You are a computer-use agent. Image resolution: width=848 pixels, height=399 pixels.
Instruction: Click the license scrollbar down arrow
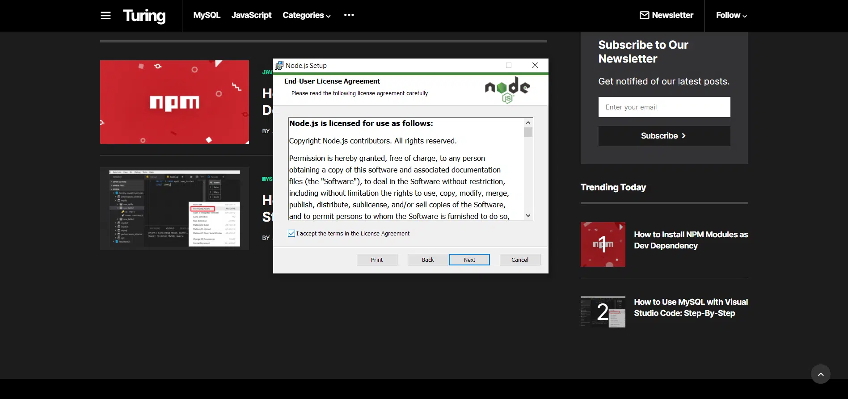(x=528, y=215)
